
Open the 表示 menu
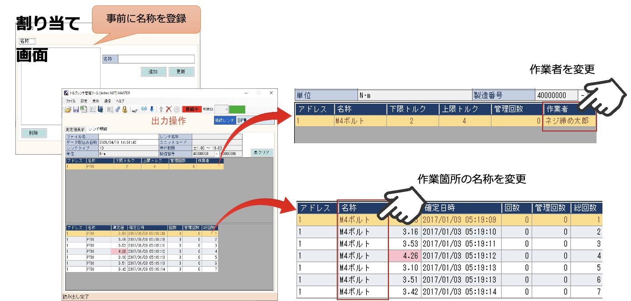click(x=96, y=101)
